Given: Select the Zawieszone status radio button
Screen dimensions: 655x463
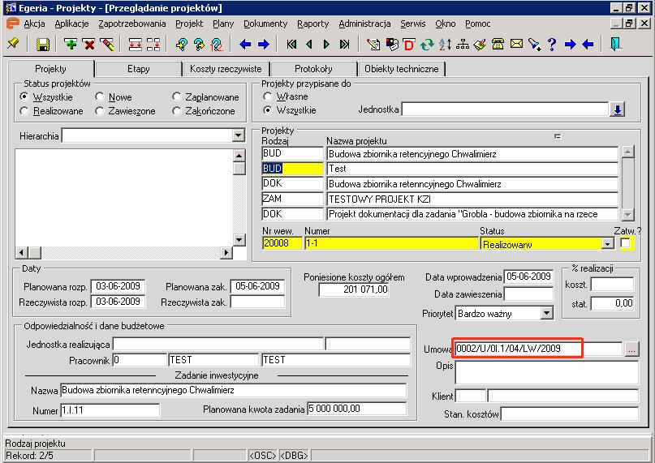Looking at the screenshot, I should (99, 110).
